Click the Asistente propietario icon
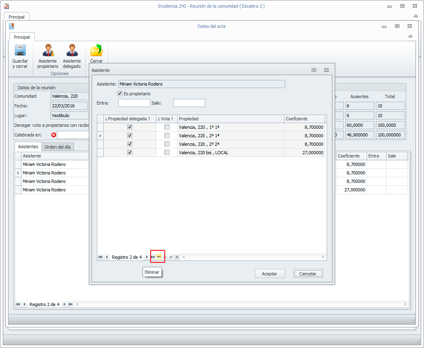This screenshot has width=424, height=348. [48, 50]
